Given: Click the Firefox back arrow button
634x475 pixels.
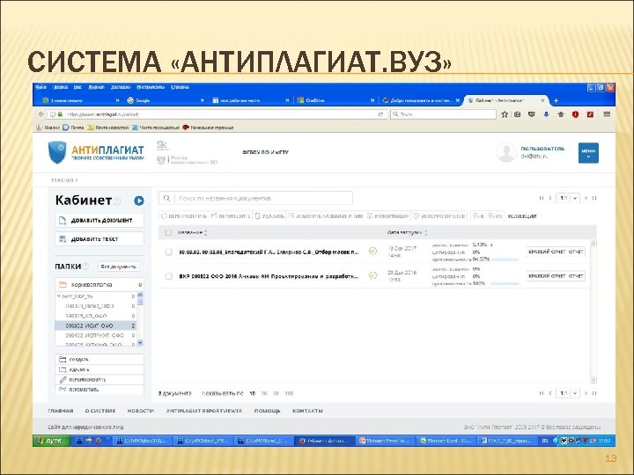Looking at the screenshot, I should [x=41, y=114].
